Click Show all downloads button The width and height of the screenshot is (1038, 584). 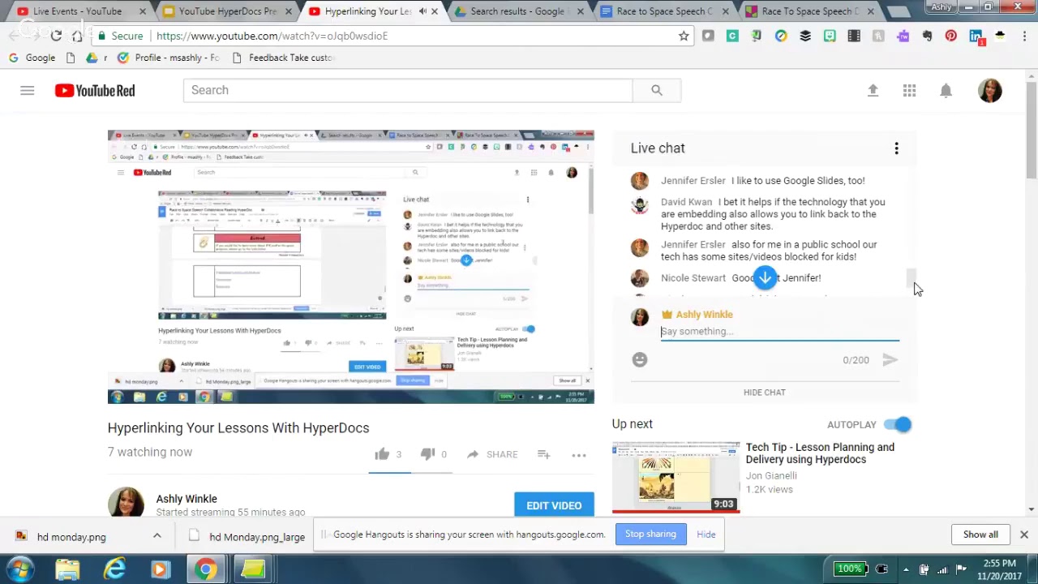980,535
